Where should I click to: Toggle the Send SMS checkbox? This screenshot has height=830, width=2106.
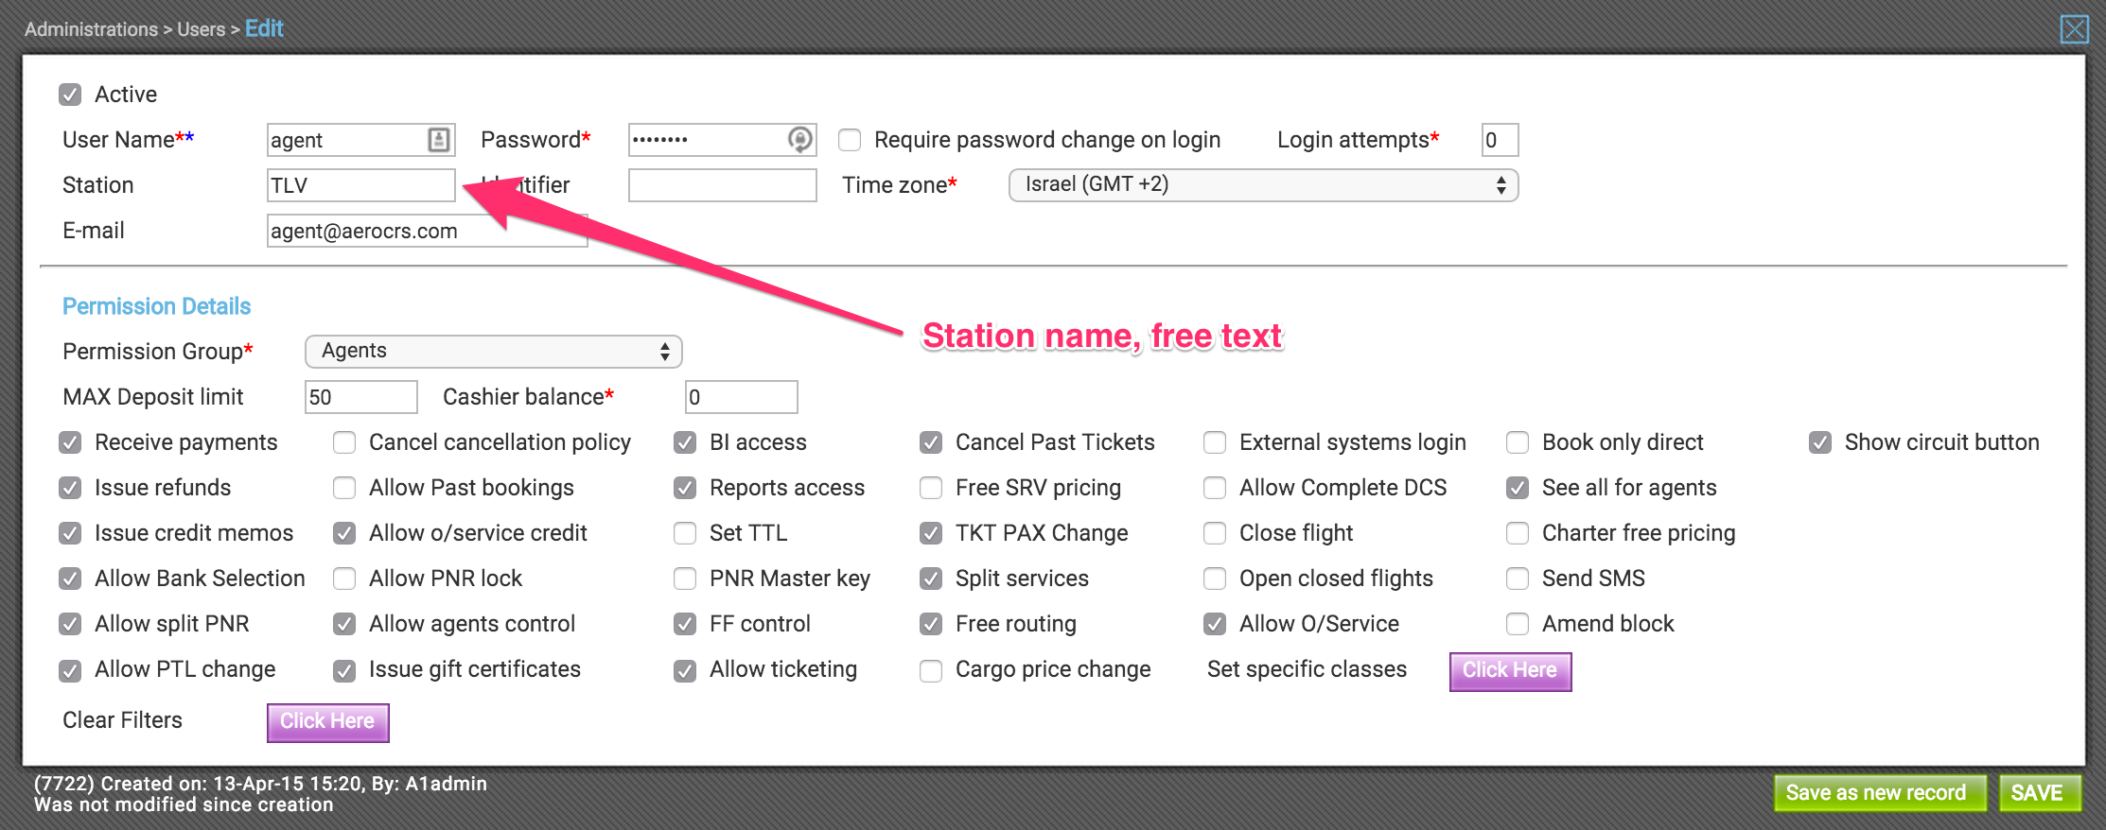[1518, 579]
